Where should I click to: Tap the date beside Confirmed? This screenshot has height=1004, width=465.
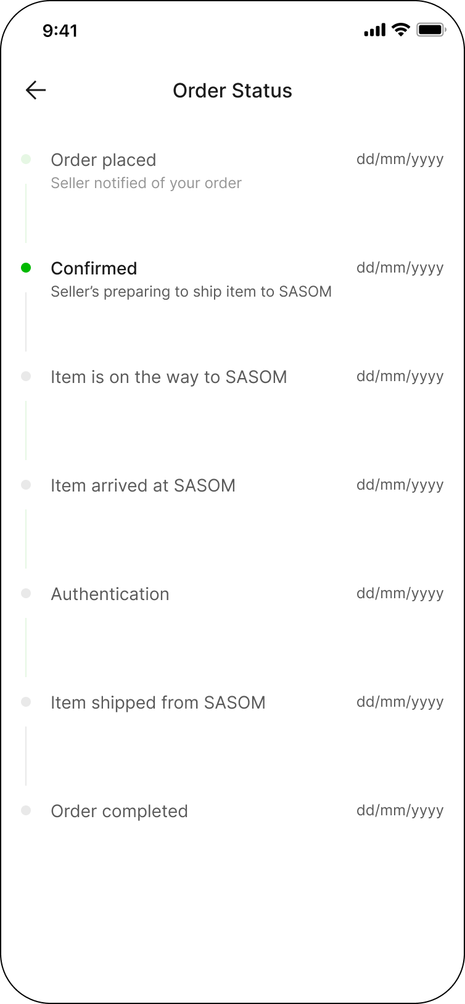[400, 268]
